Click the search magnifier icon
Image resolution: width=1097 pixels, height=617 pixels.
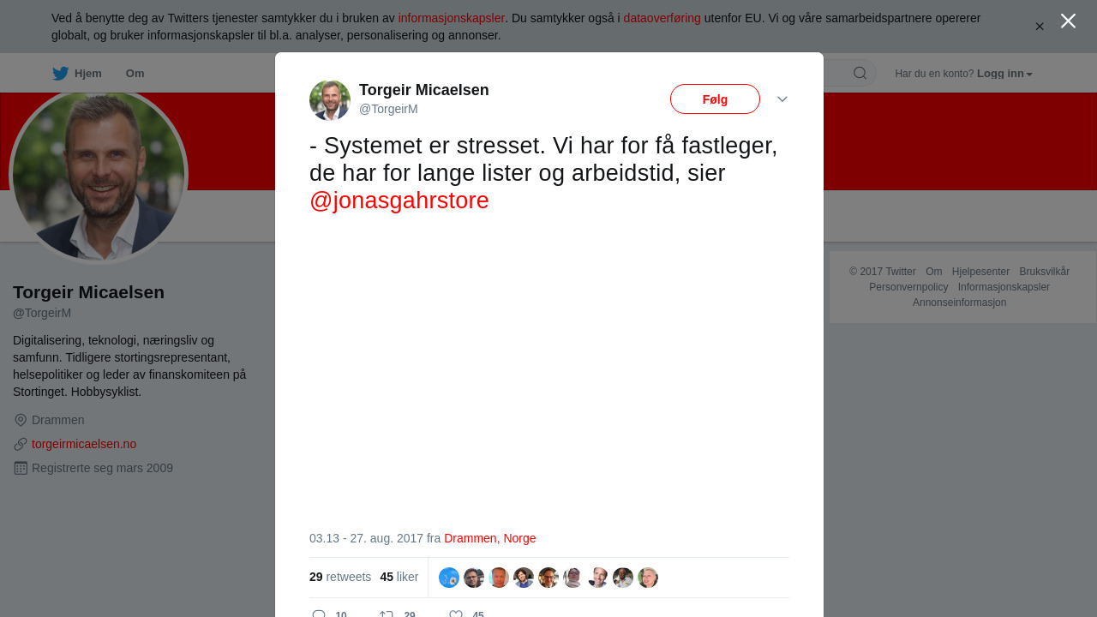click(x=860, y=73)
